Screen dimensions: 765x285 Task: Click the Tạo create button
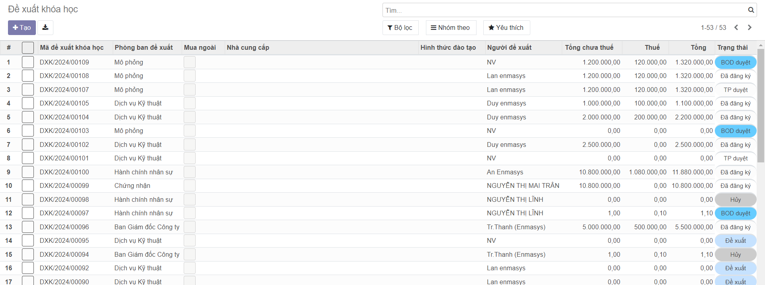coord(22,27)
